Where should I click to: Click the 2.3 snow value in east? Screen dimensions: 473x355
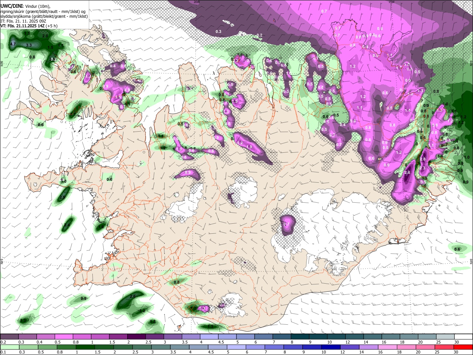coord(423,168)
